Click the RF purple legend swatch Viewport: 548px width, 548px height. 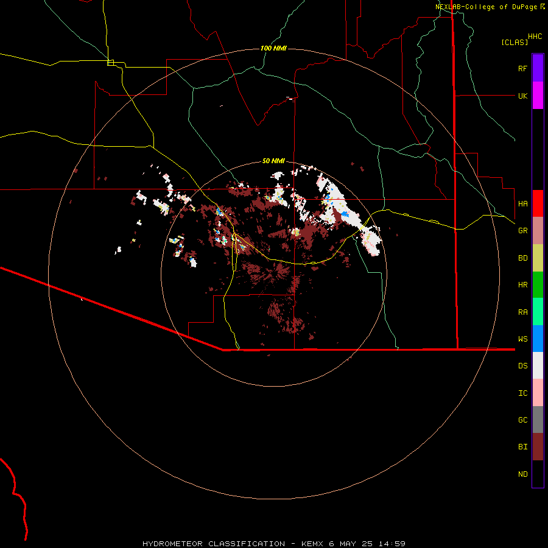tap(538, 68)
